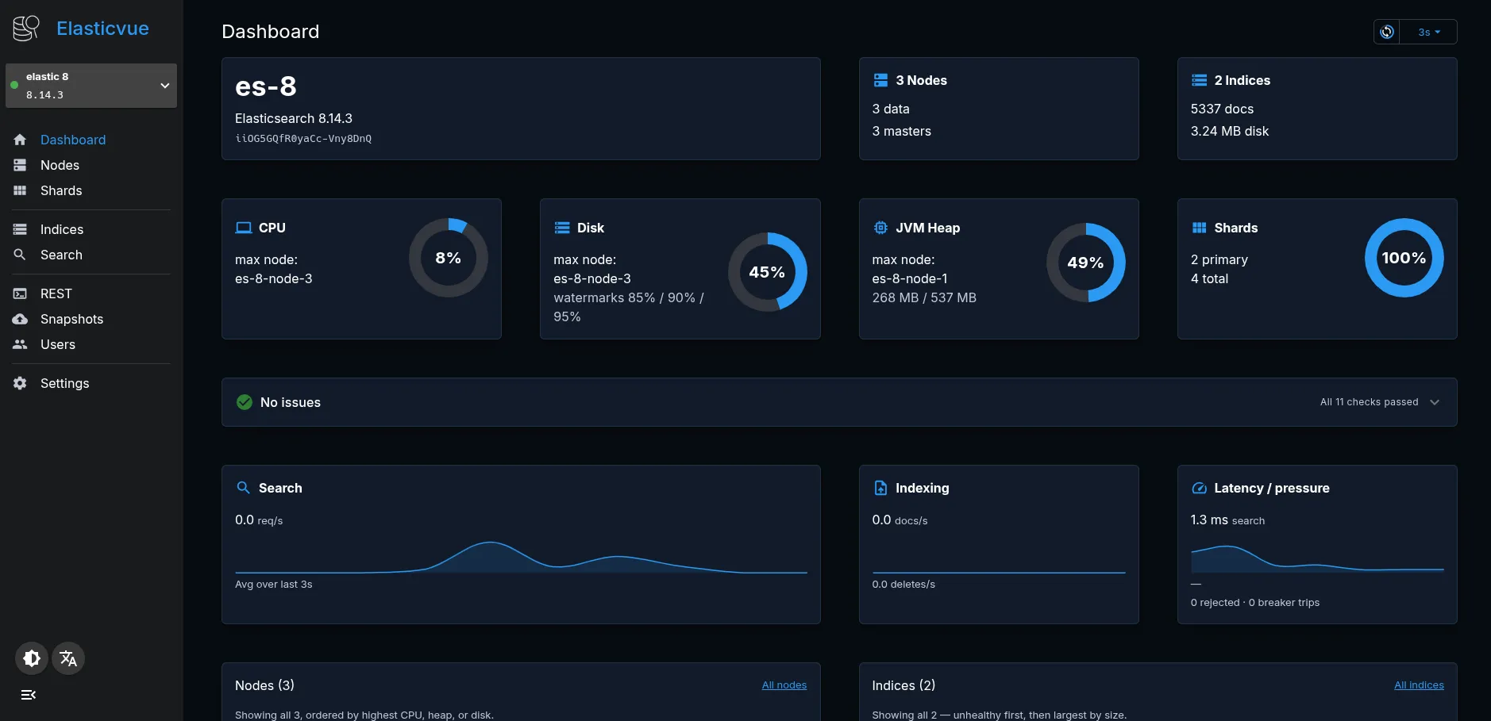Click the Latency / pressure gauge icon
1491x721 pixels.
click(1199, 488)
